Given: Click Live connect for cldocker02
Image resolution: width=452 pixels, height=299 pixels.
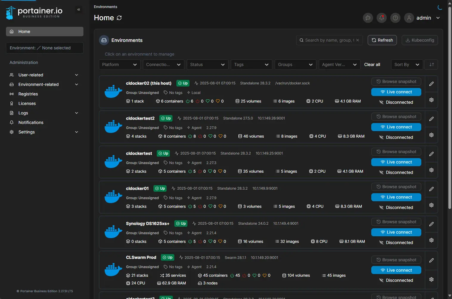Looking at the screenshot, I should tap(396, 92).
